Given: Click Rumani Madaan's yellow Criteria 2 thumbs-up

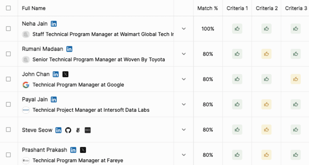Looking at the screenshot, I should pyautogui.click(x=266, y=54).
